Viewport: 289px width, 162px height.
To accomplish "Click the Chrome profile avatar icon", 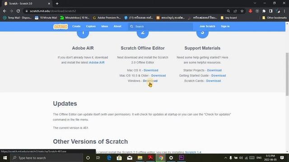I will 278,11.
